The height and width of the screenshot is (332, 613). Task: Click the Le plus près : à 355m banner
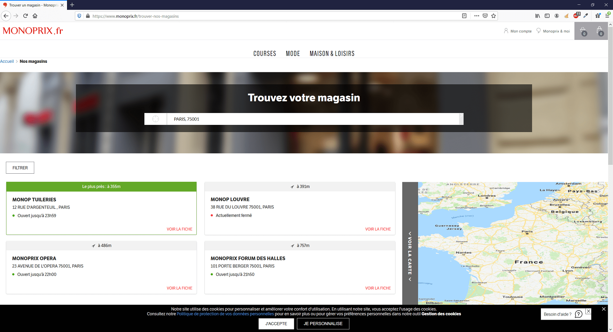click(x=101, y=187)
